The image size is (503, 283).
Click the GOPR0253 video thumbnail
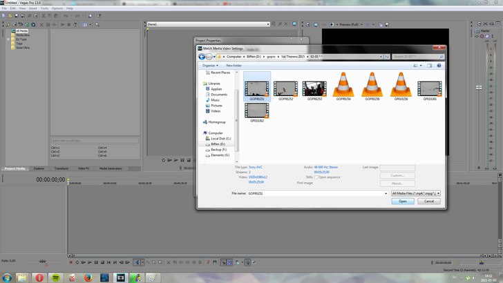coord(313,88)
